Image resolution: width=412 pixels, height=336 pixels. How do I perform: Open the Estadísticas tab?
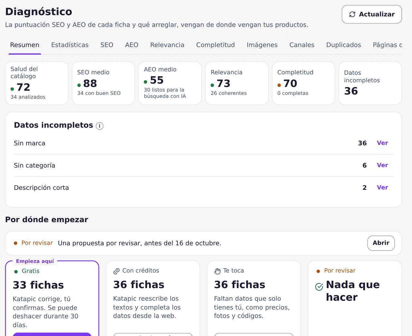click(x=70, y=45)
